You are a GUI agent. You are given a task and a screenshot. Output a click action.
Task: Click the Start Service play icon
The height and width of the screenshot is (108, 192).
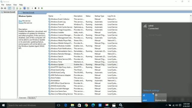pos(32,8)
